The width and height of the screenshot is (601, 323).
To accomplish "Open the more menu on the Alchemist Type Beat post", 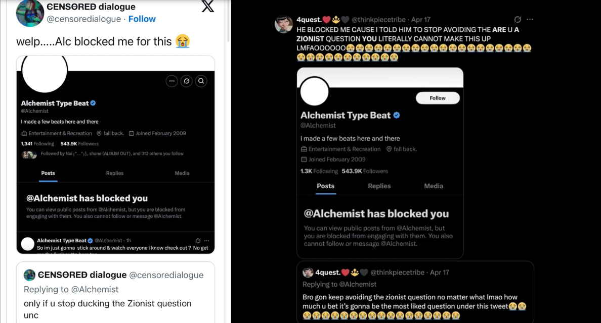I will [x=206, y=241].
